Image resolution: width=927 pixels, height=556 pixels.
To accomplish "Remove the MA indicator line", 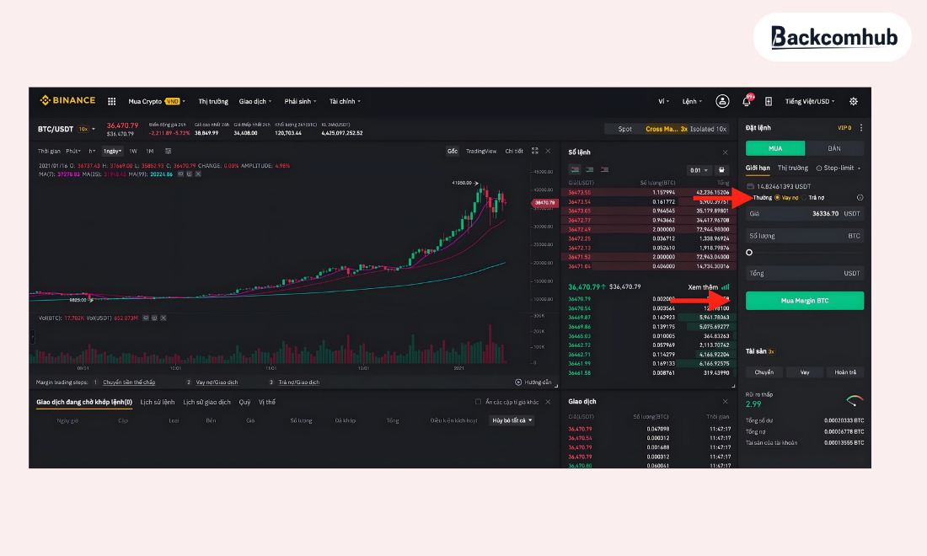I will pyautogui.click(x=198, y=174).
